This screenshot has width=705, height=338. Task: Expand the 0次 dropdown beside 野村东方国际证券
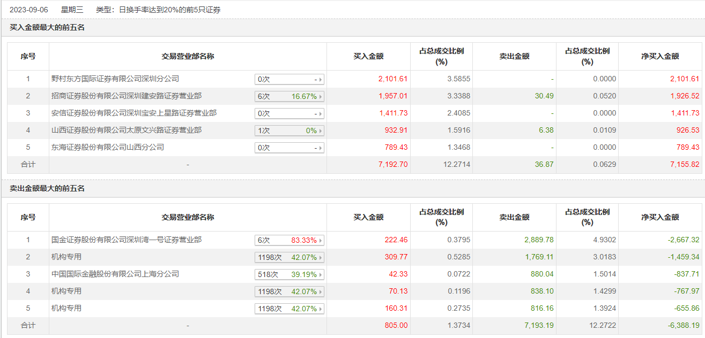coord(290,80)
